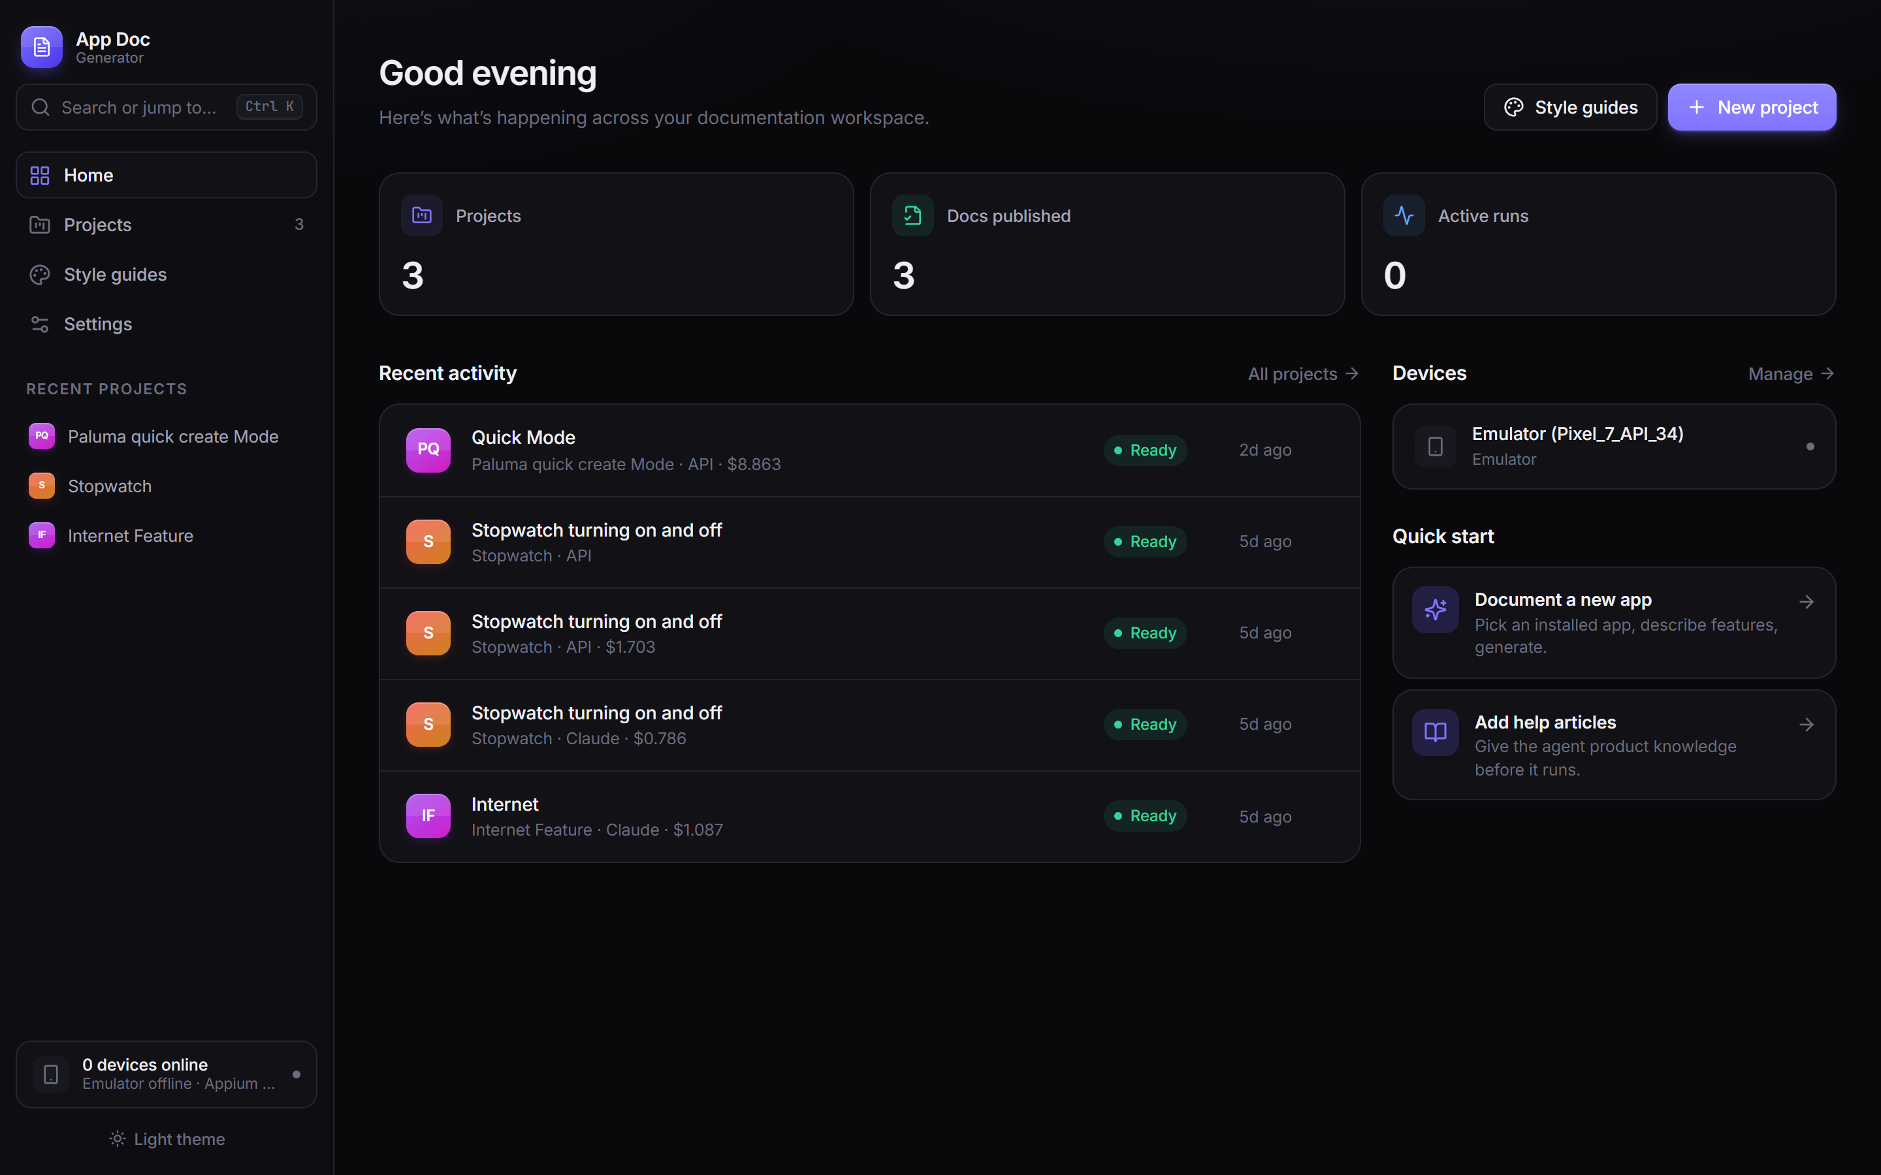
Task: Click the PQ icon in Recent Projects sidebar
Action: pyautogui.click(x=42, y=436)
